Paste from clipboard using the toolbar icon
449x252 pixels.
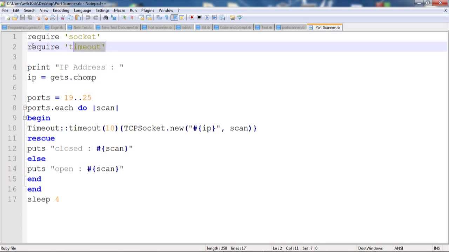pos(78,17)
